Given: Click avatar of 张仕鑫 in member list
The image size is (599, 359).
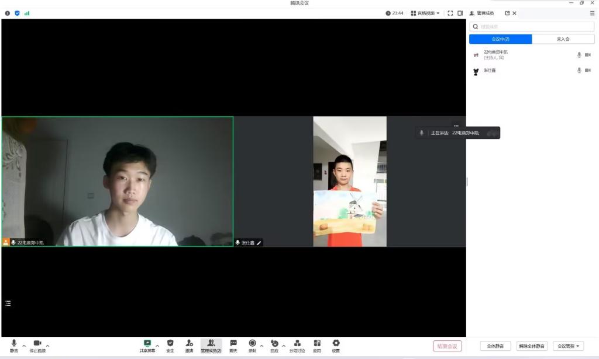Looking at the screenshot, I should 476,72.
